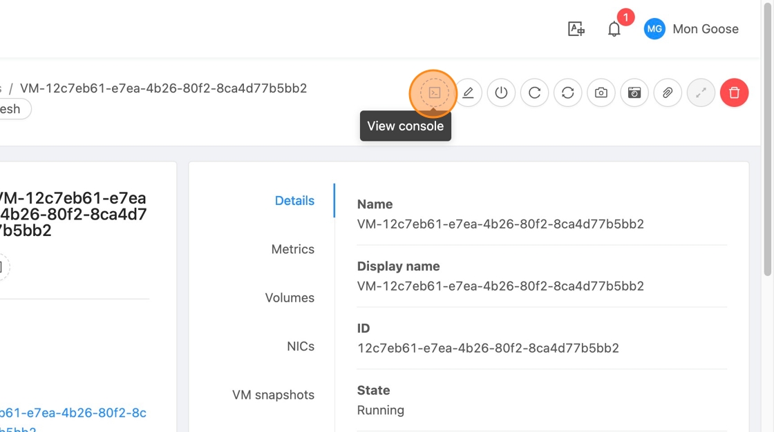Take a VM snapshot with the outlined camera icon
Viewport: 774px width, 432px height.
coord(601,92)
